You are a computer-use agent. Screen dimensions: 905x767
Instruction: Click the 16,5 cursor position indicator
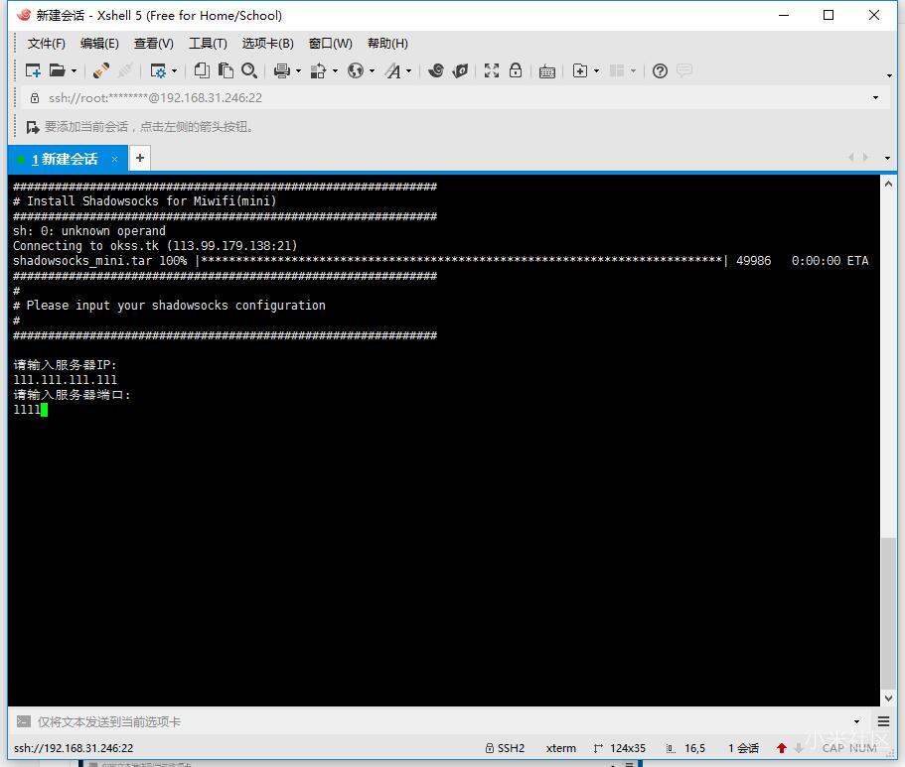click(x=685, y=748)
